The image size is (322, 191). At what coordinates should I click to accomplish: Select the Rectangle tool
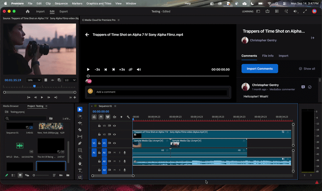(x=80, y=150)
